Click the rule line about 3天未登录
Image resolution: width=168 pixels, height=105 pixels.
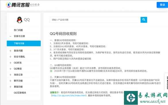click(x=69, y=43)
